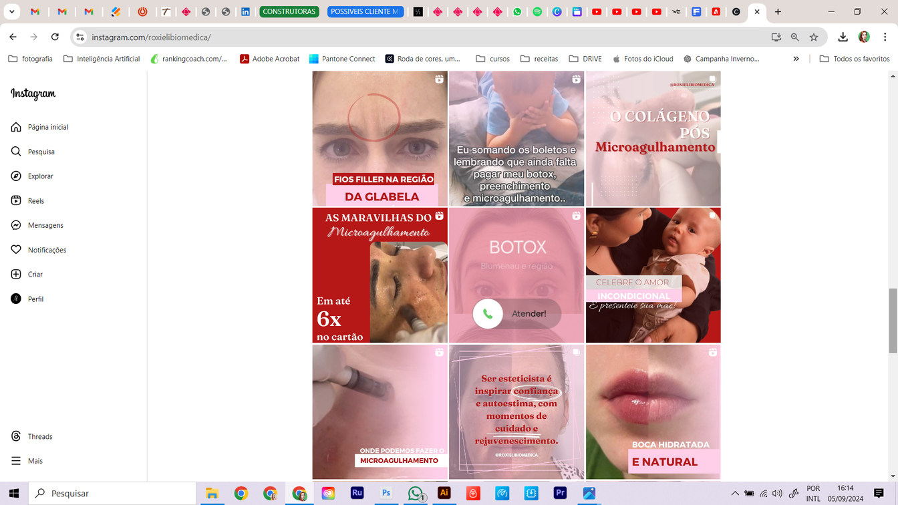Click the Criar plus icon
Screen dimensions: 898x505
17,275
